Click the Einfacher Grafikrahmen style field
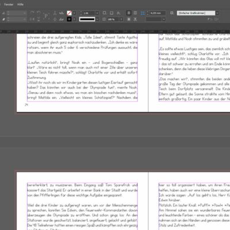This screenshot has width=230, height=230. [196, 13]
